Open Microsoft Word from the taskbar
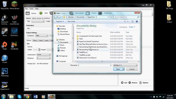This screenshot has width=176, height=99. click(35, 97)
